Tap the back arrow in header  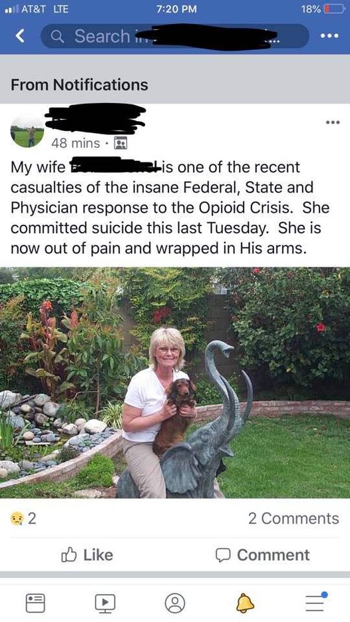(x=20, y=36)
